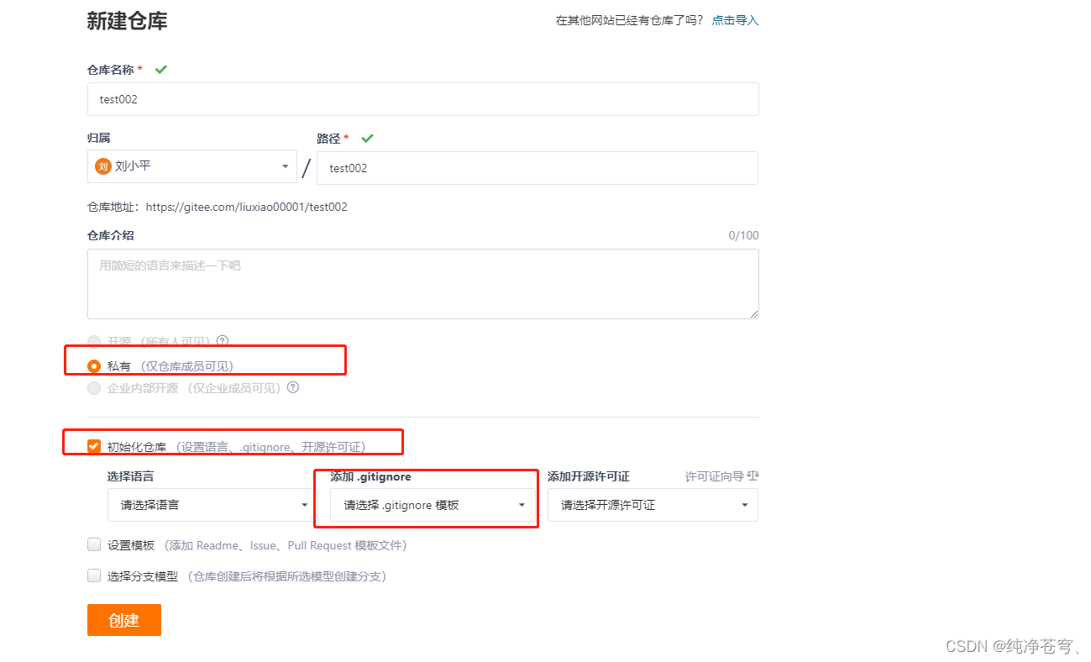Open the 点击导入 link
1091x662 pixels.
coord(734,19)
